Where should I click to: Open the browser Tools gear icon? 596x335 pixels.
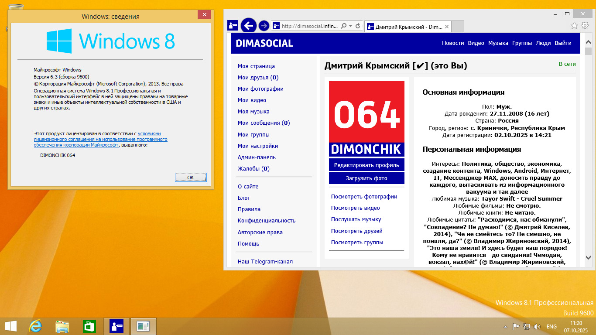pyautogui.click(x=585, y=26)
